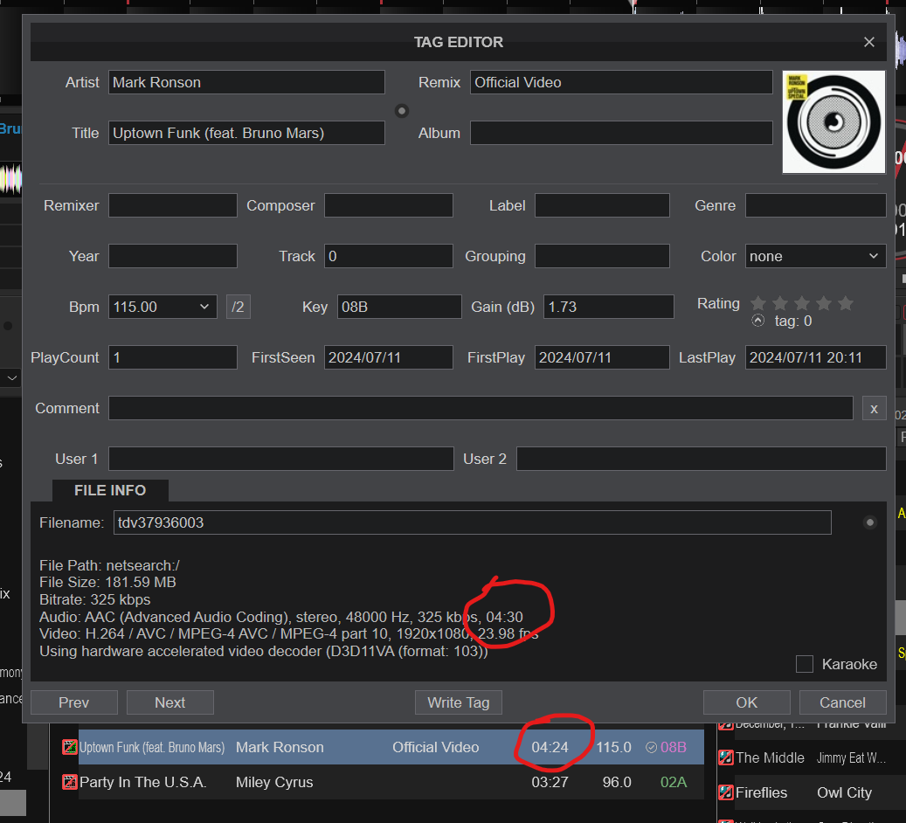
Task: Click the Filename field tdv37936003
Action: click(x=472, y=522)
